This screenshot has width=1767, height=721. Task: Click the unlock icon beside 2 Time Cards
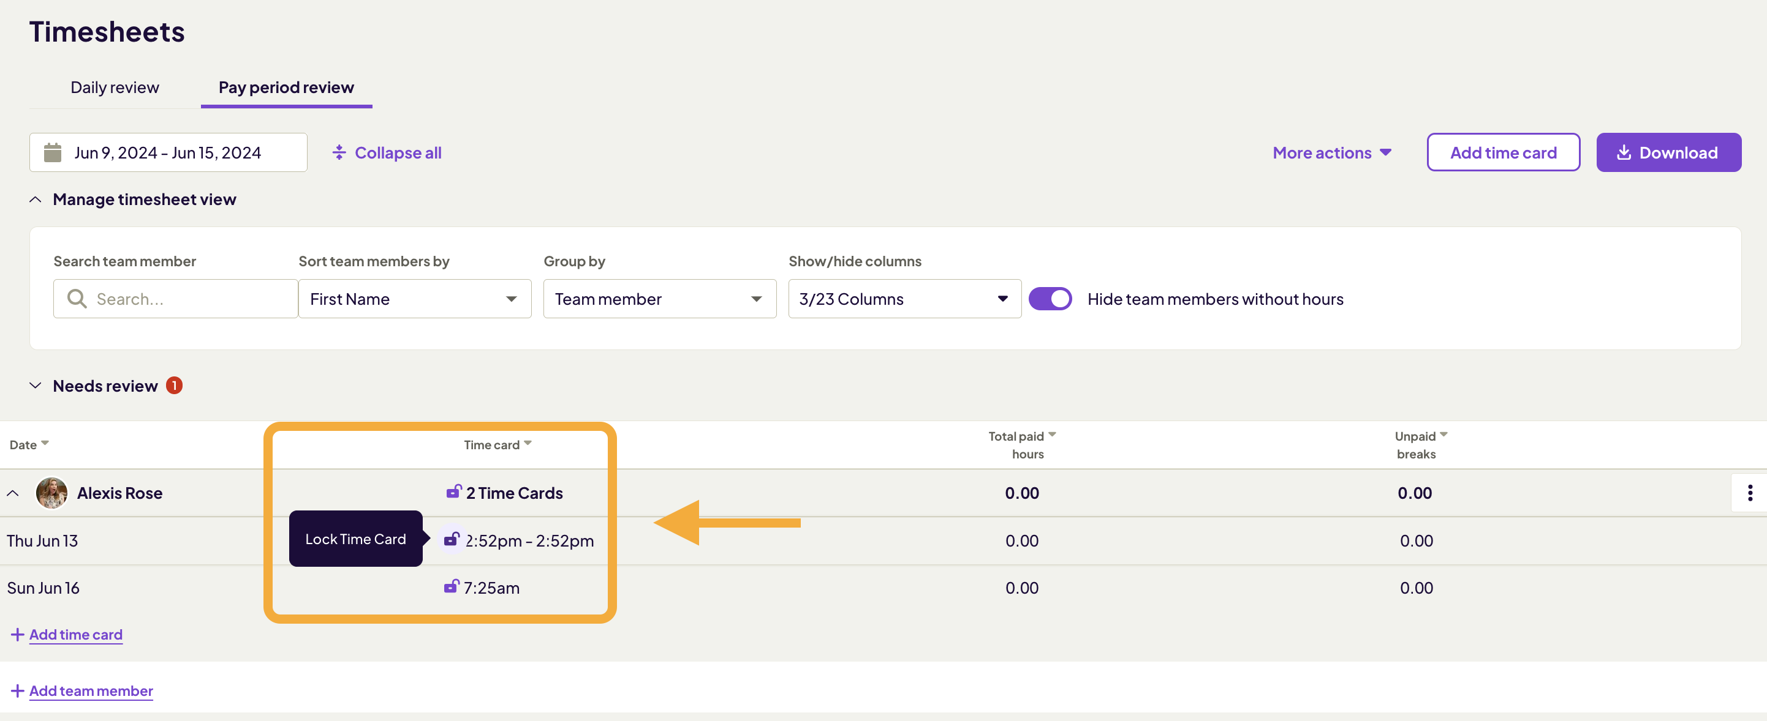coord(453,491)
